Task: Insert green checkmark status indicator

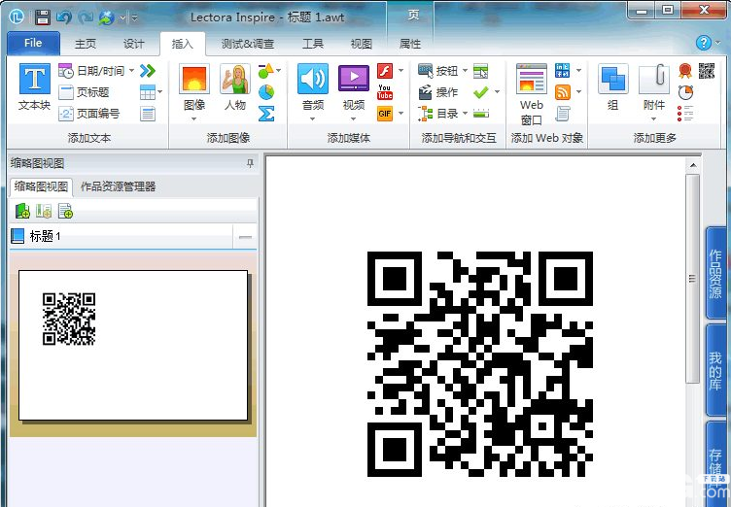Action: (480, 92)
